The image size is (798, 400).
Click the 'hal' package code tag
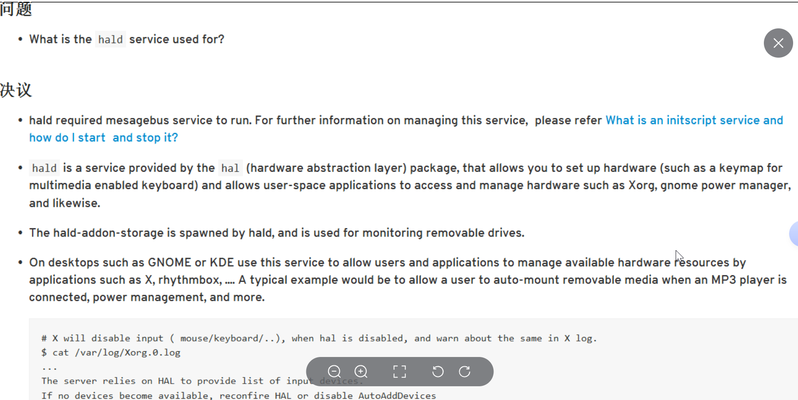230,168
